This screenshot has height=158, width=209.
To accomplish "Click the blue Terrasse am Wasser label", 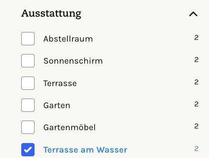I will pos(85,150).
